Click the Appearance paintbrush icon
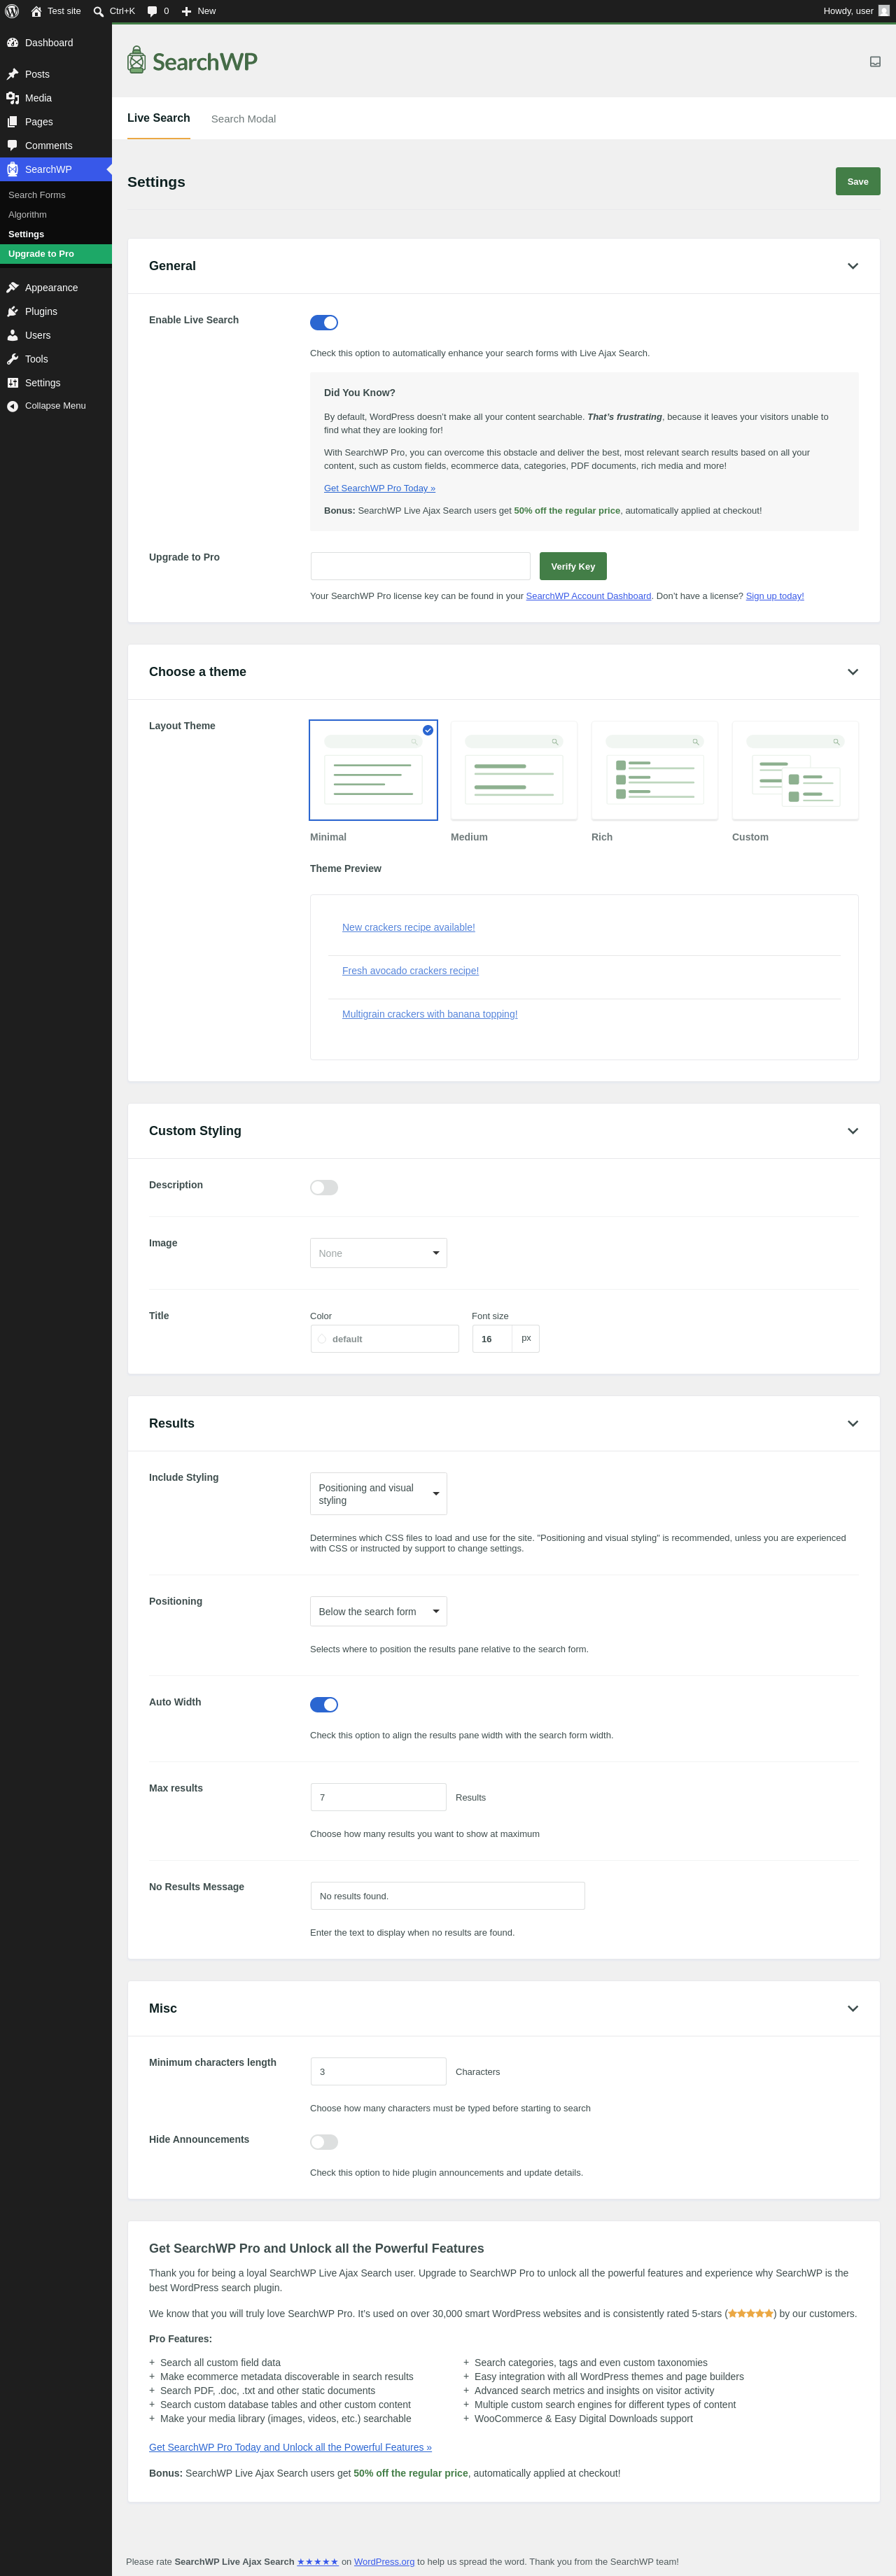Image resolution: width=896 pixels, height=2576 pixels. (x=12, y=288)
